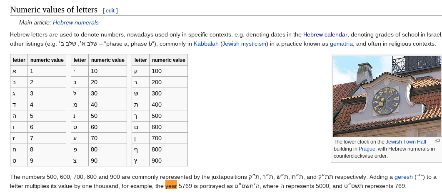Click the cell showing numeric value 70
The width and height of the screenshot is (442, 195).
coord(107,138)
